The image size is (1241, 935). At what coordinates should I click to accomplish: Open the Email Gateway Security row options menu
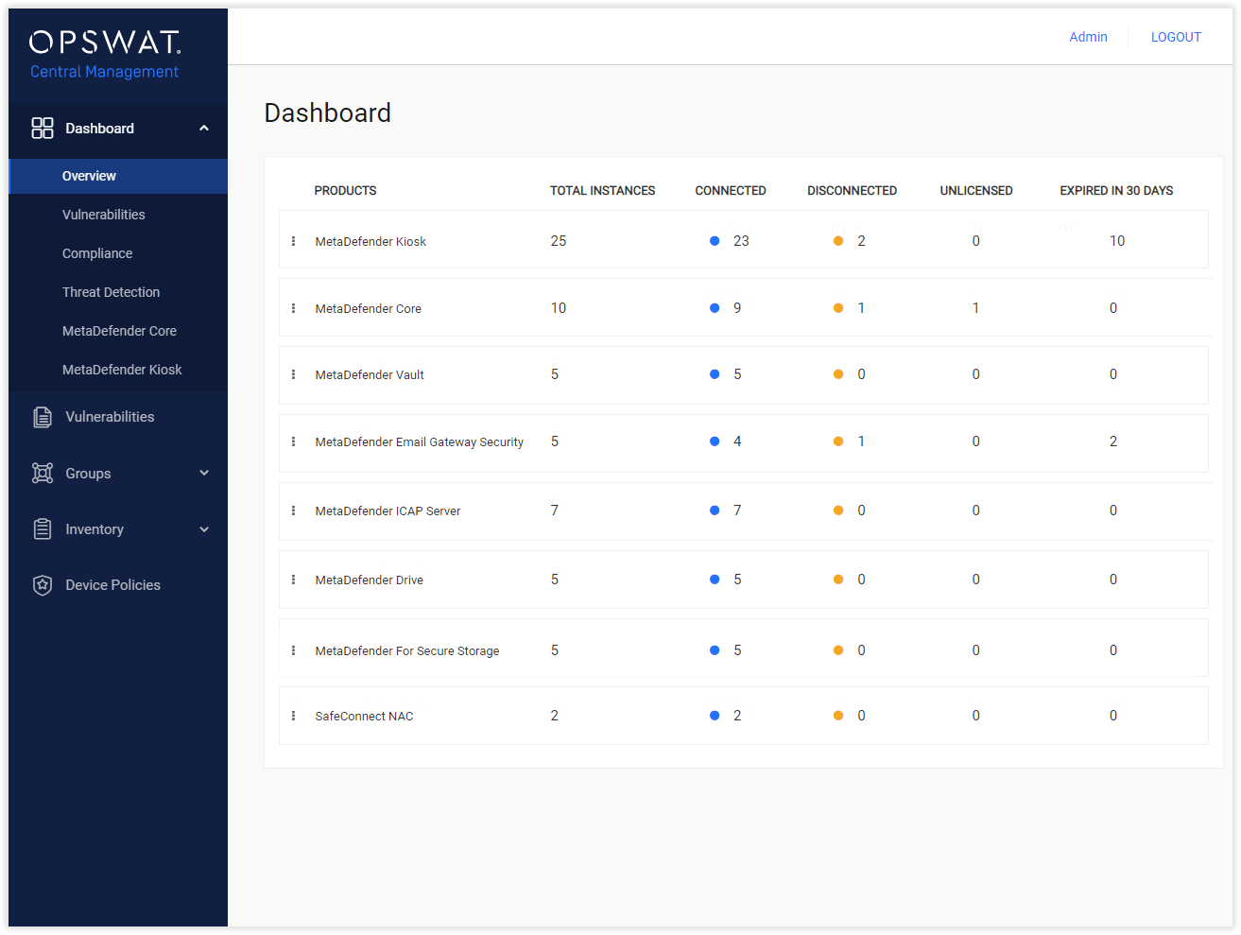[293, 442]
